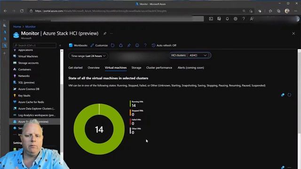The width and height of the screenshot is (301, 169).
Task: Click the Other VMs legend entry
Action: coord(135,131)
